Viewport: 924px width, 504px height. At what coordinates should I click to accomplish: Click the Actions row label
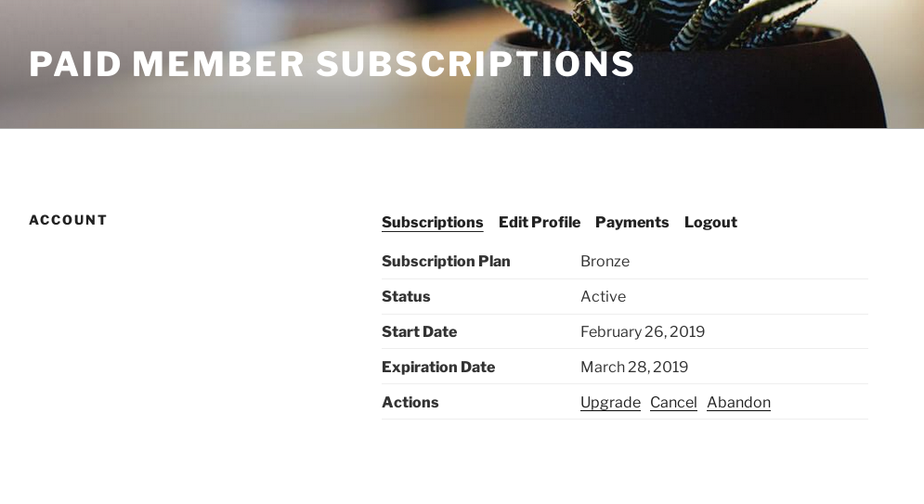coord(410,402)
